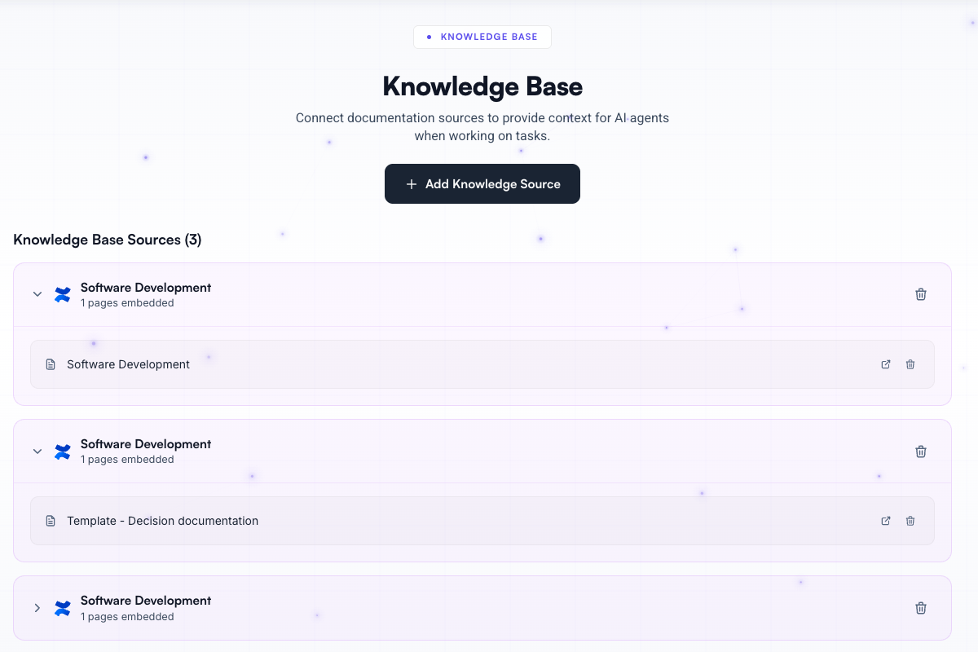Delete the first Software Development source
Image resolution: width=978 pixels, height=652 pixels.
[920, 294]
